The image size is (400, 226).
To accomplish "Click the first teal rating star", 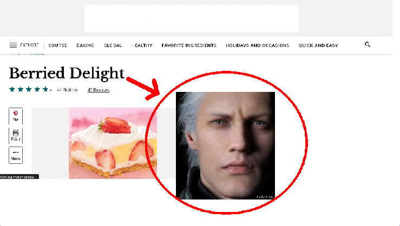I will (12, 89).
